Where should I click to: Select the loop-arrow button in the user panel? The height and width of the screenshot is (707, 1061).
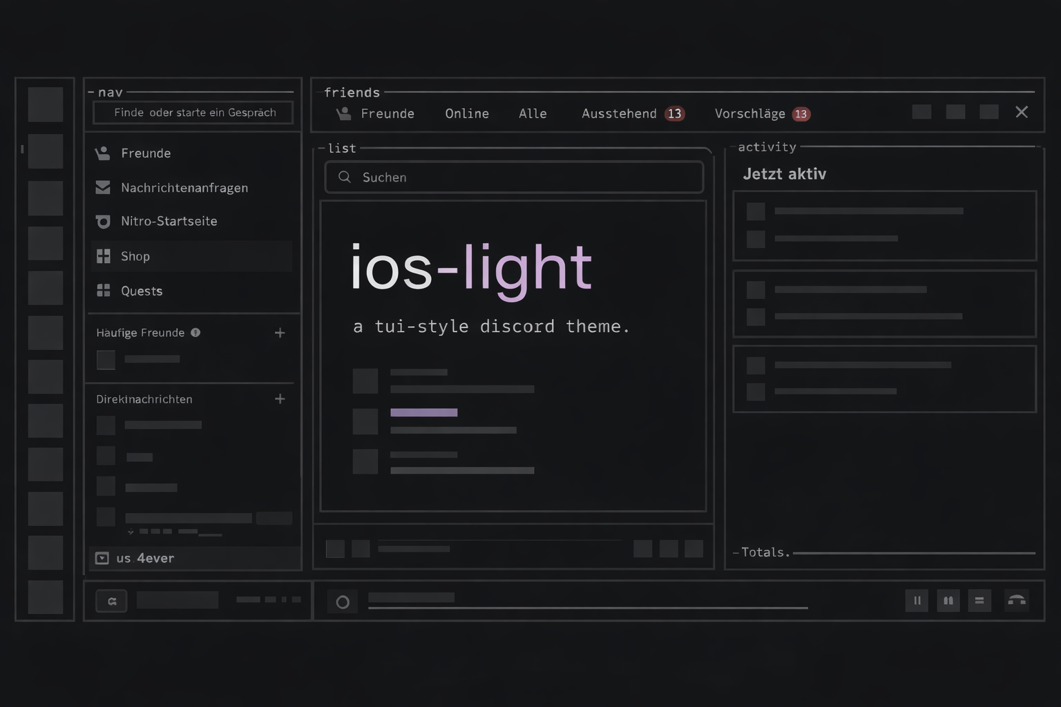pyautogui.click(x=112, y=601)
